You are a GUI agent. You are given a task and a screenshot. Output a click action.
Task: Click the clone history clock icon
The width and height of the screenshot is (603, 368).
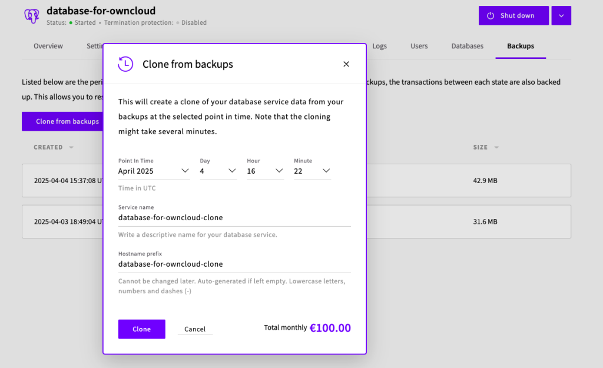[x=125, y=64]
